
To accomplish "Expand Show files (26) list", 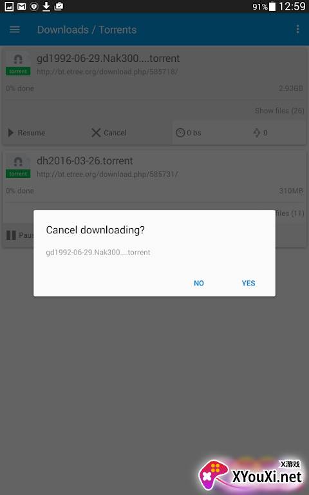I will point(279,111).
